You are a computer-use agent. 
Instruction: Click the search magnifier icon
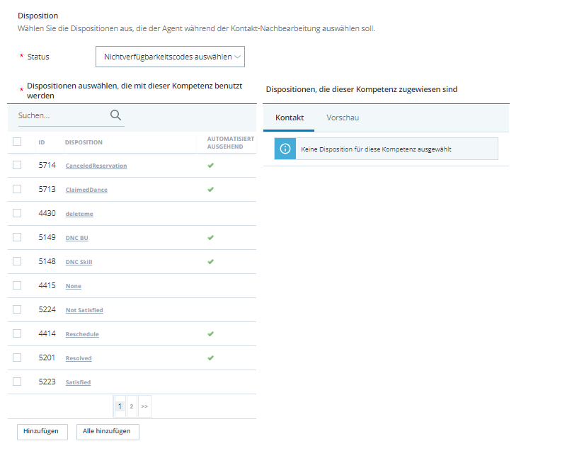pyautogui.click(x=115, y=115)
